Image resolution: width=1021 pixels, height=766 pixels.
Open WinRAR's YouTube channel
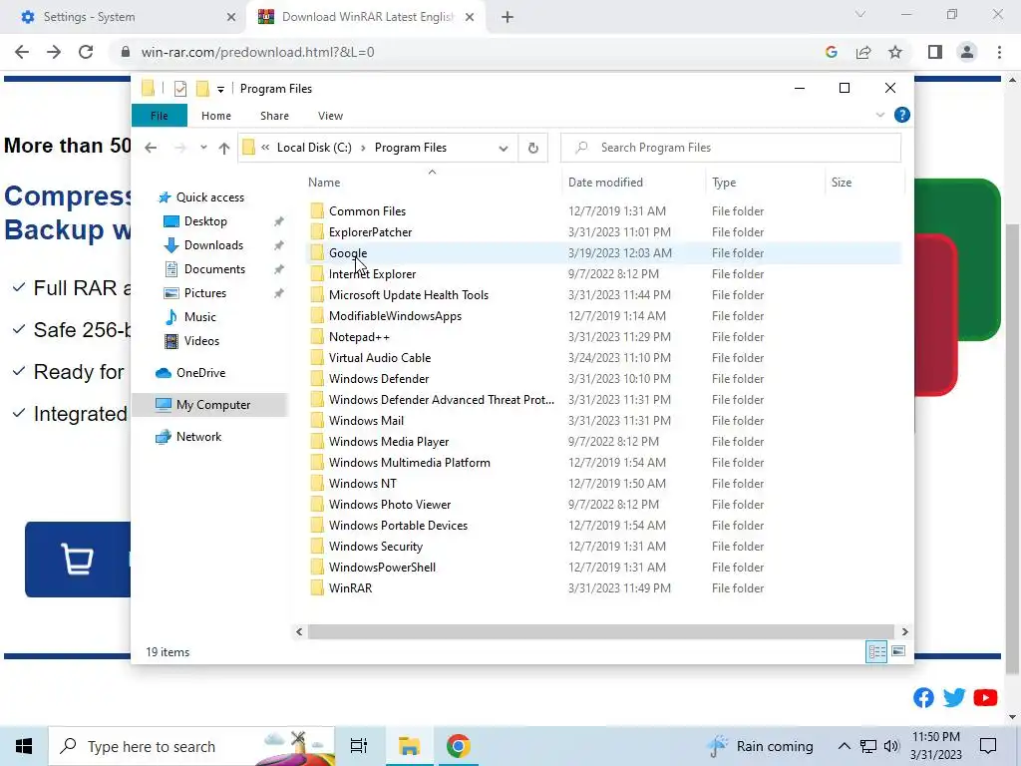985,697
